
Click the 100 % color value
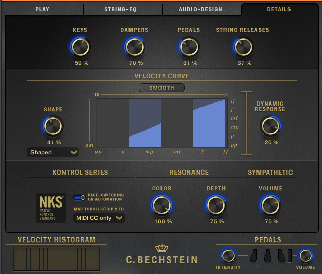163,222
